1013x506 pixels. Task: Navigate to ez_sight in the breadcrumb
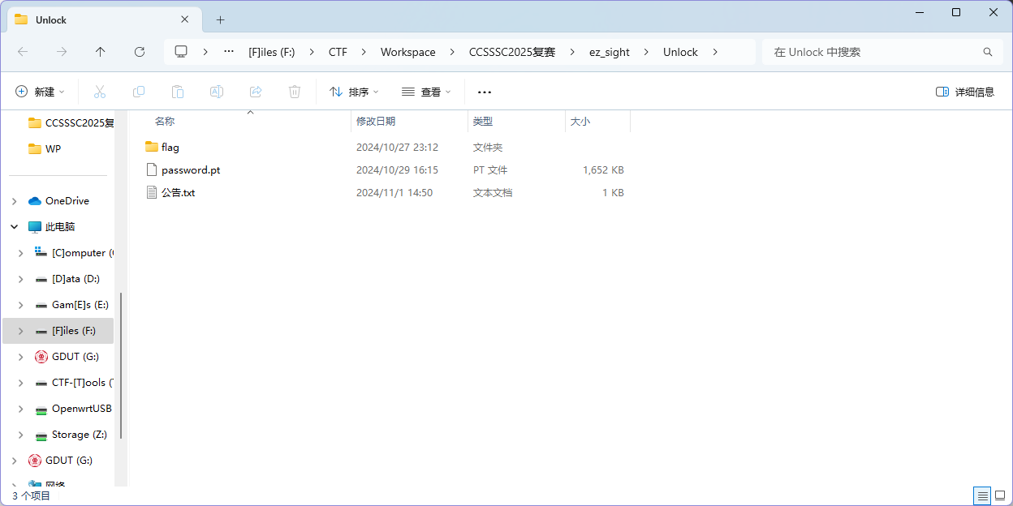[609, 52]
